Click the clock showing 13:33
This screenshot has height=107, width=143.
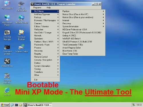click(x=139, y=105)
